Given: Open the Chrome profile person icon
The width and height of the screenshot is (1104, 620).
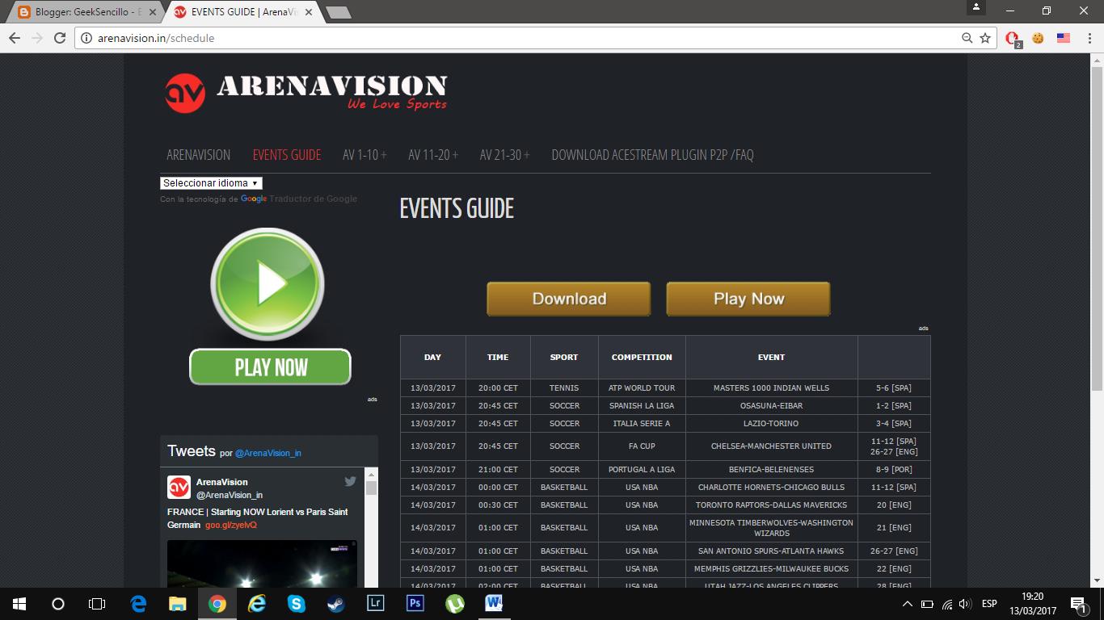Looking at the screenshot, I should 976,7.
